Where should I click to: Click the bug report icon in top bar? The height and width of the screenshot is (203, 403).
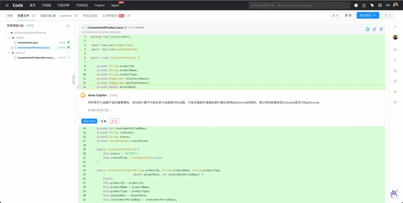(380, 5)
